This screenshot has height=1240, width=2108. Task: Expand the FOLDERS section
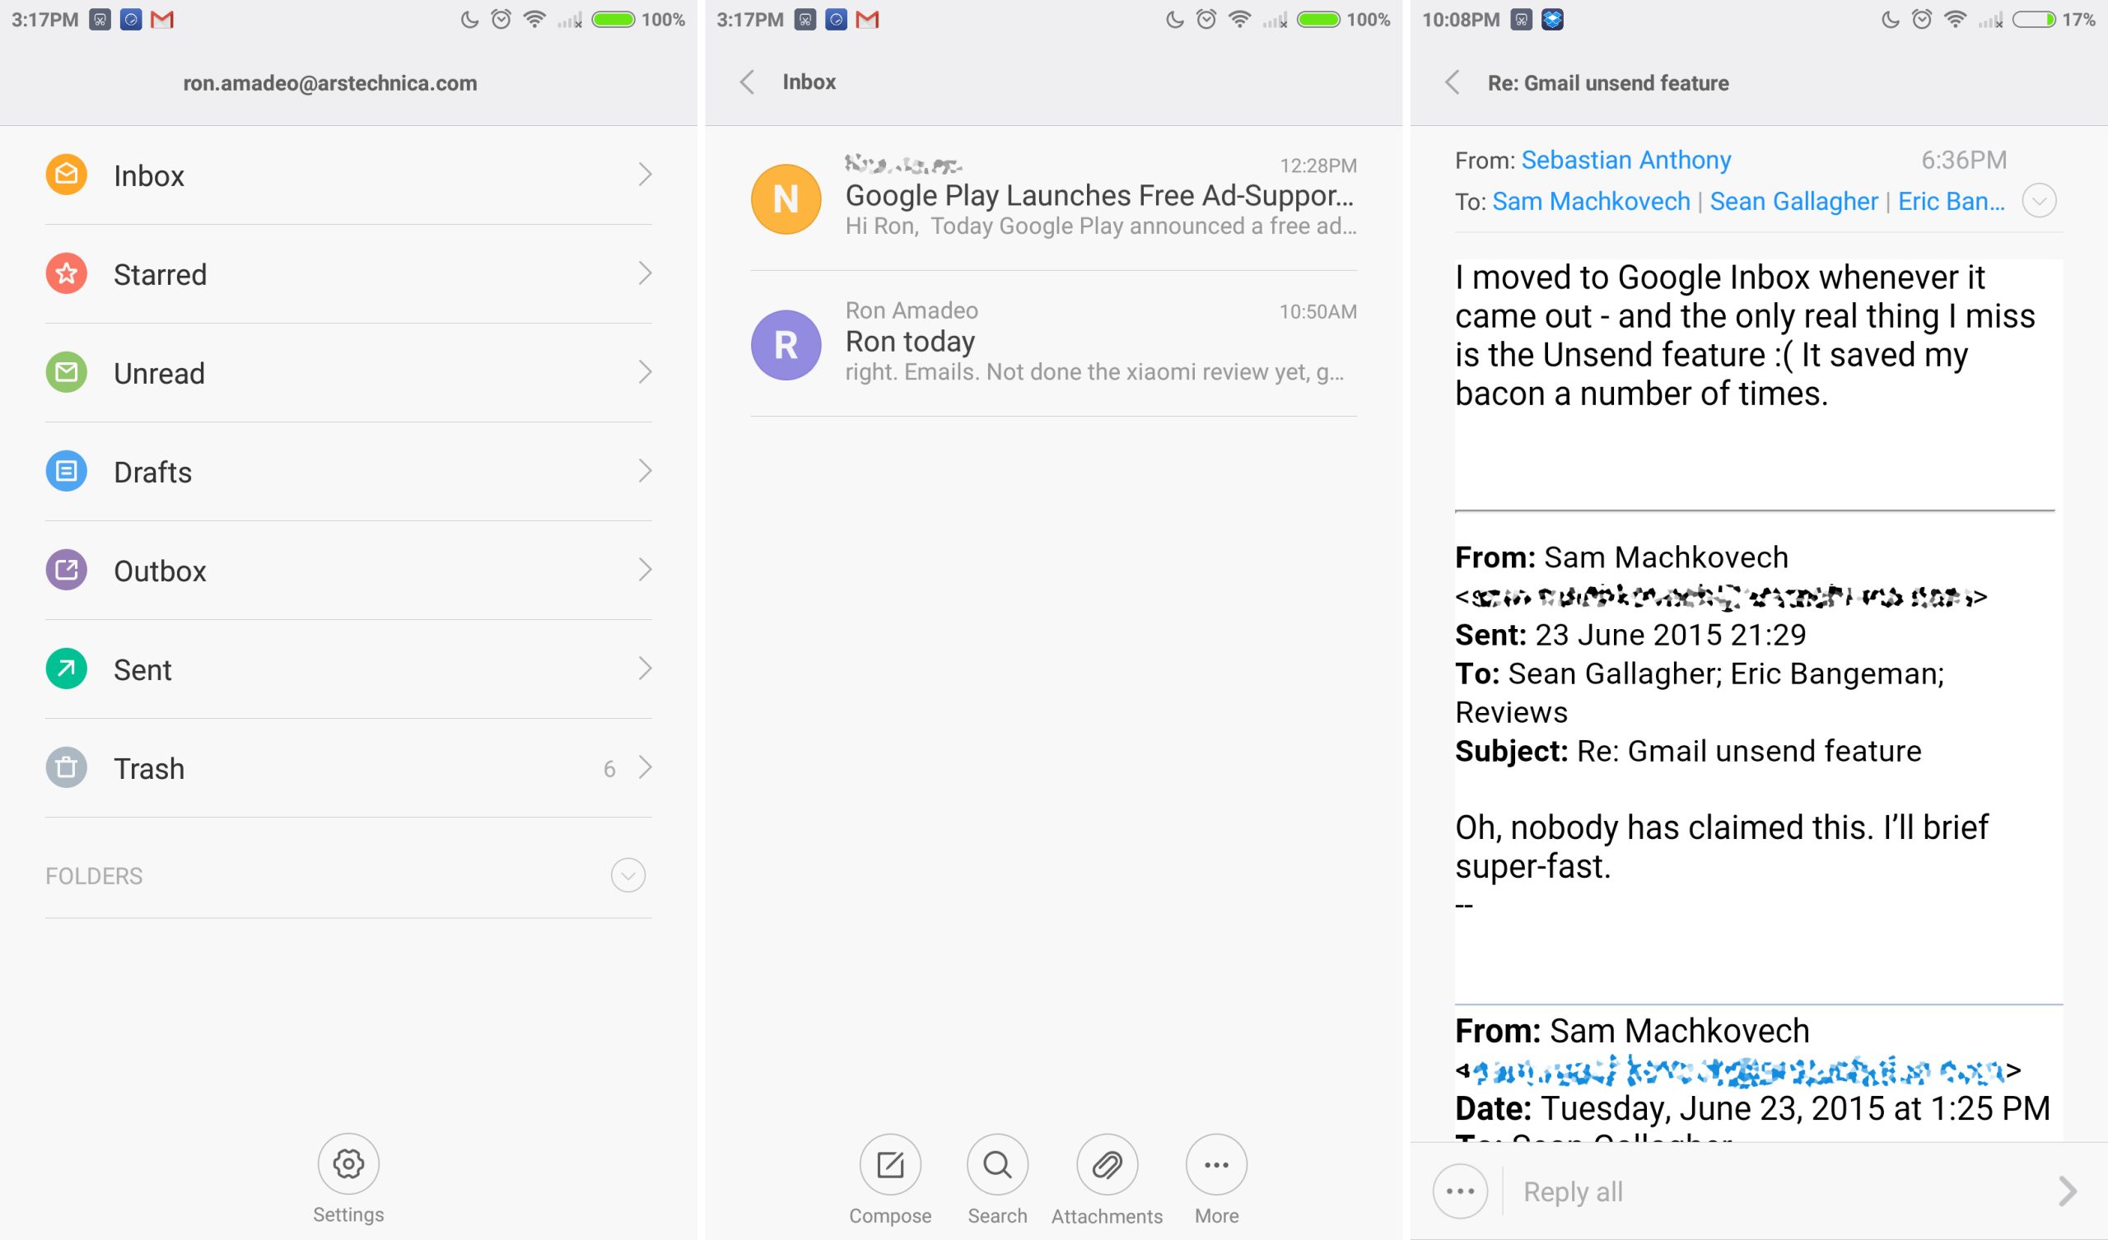[x=627, y=875]
